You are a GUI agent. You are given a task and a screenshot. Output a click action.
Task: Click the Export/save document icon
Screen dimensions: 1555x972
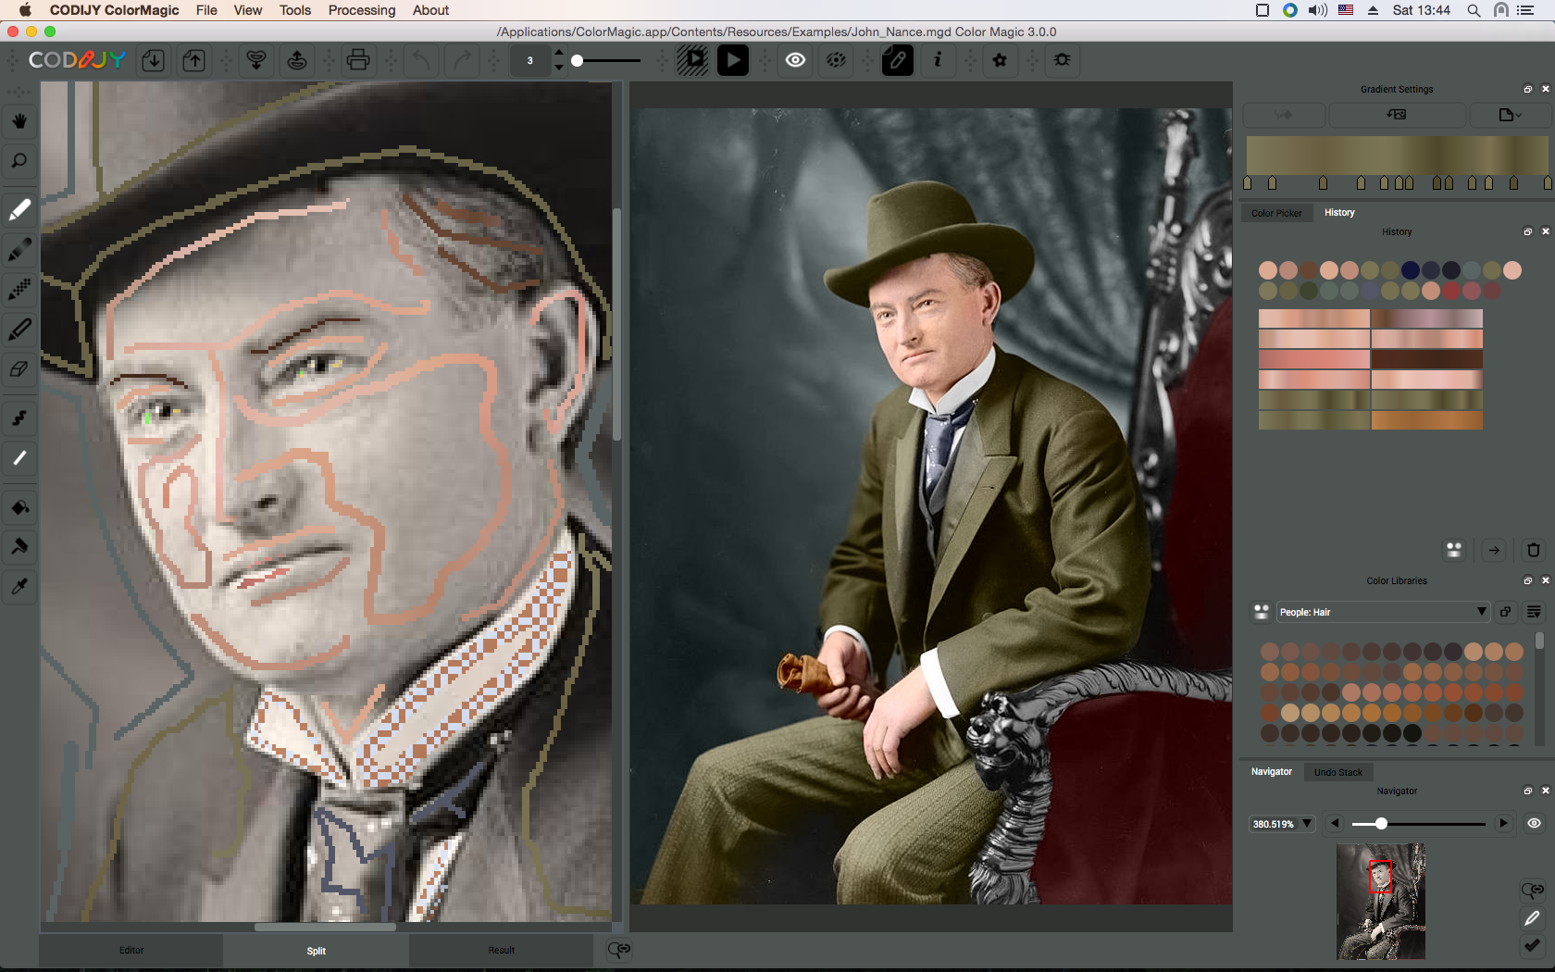pyautogui.click(x=193, y=60)
